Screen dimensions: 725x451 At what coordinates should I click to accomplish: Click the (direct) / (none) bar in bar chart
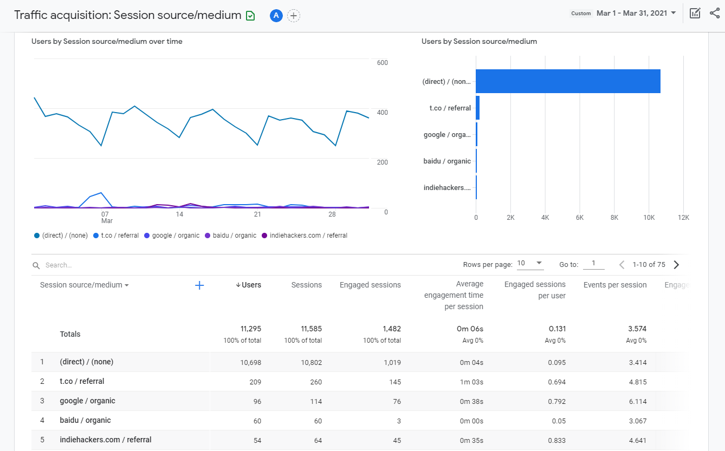(x=568, y=81)
